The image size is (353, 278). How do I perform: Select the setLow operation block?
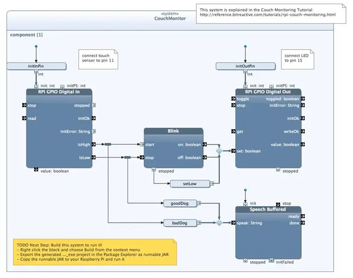[190, 183]
